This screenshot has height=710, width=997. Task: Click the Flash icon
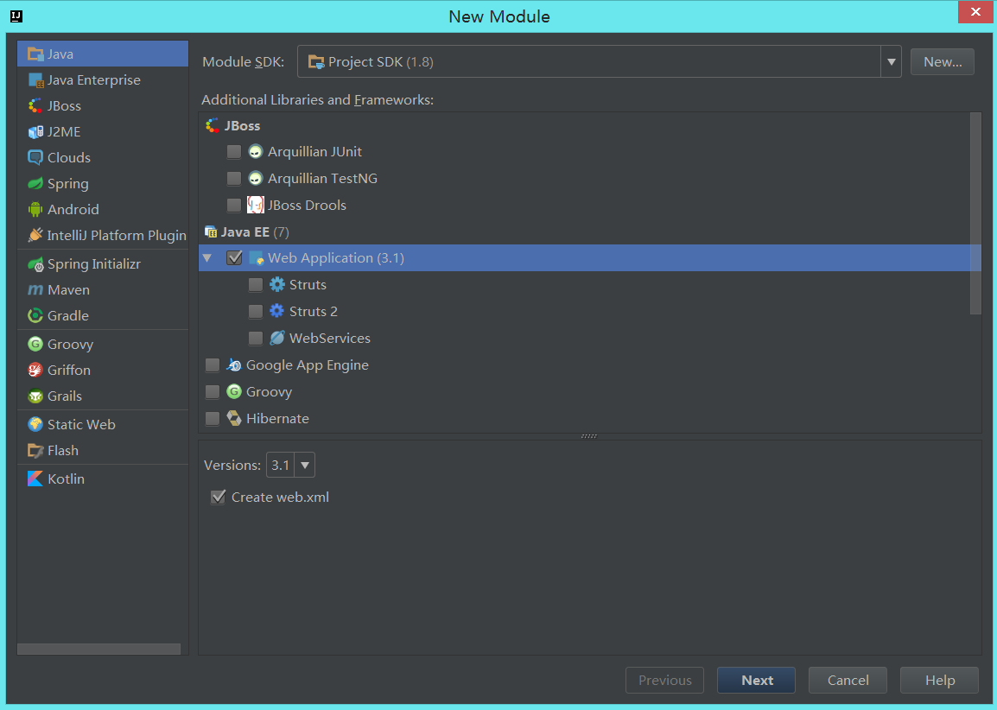click(x=35, y=451)
